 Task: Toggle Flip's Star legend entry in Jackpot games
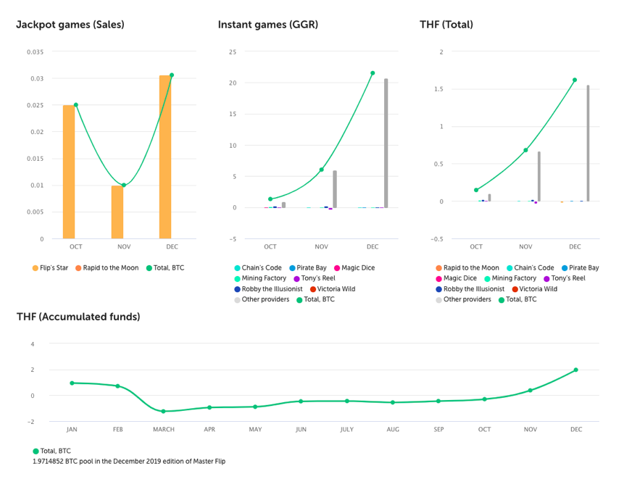(50, 267)
